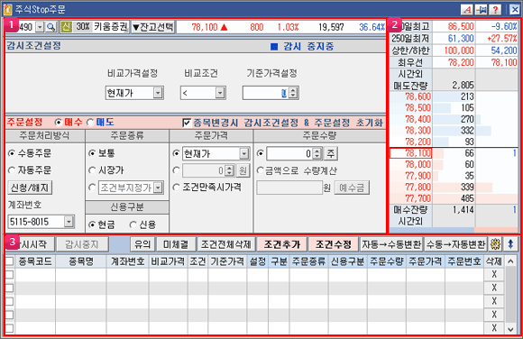Click the green 신 badge icon
The width and height of the screenshot is (523, 339).
click(66, 27)
